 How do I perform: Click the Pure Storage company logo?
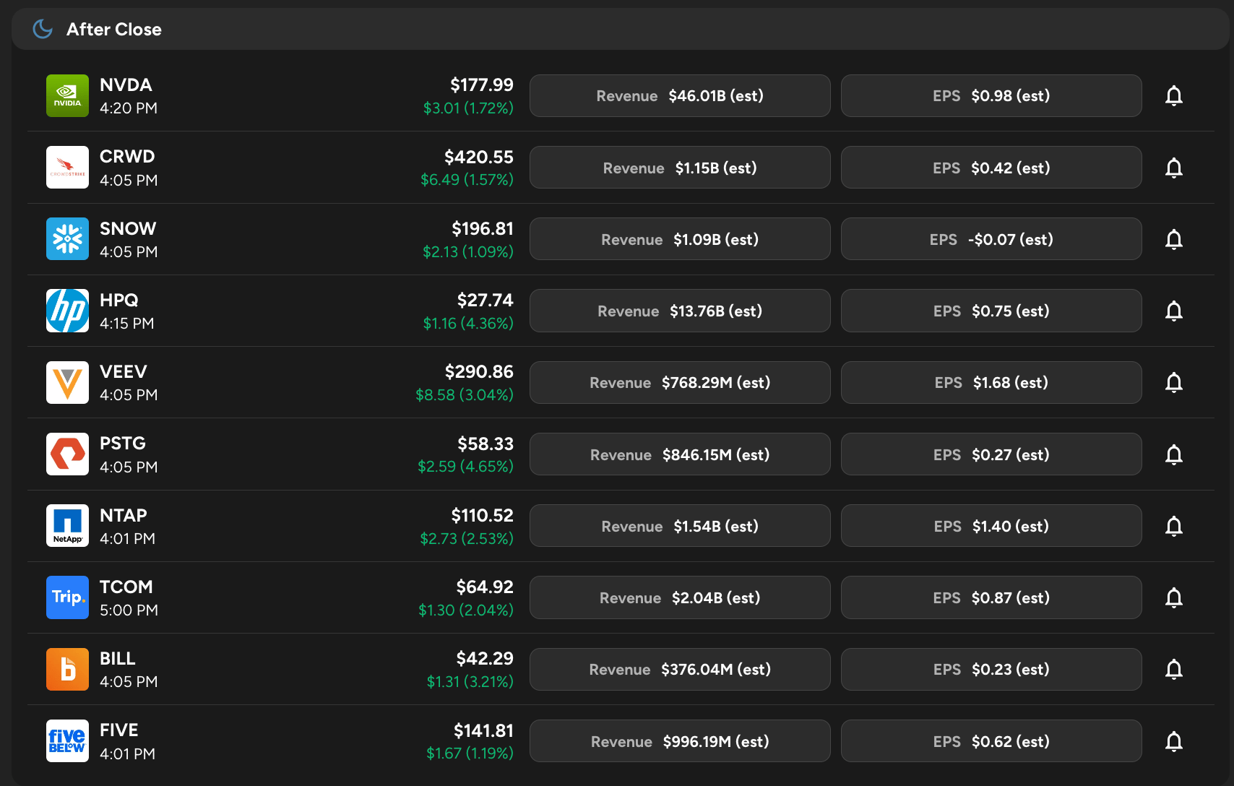(x=67, y=454)
